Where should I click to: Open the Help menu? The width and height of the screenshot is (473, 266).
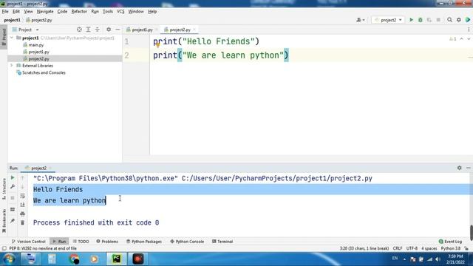click(x=152, y=12)
